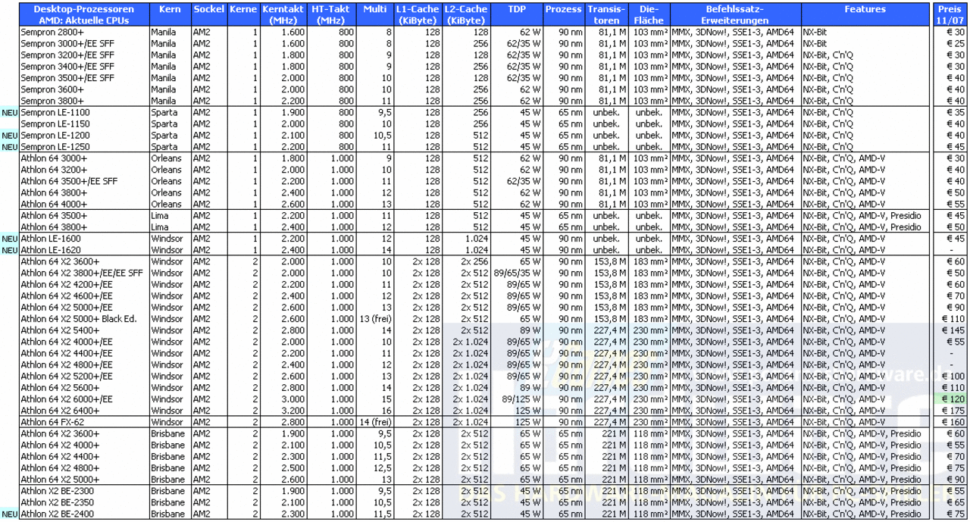Click the Kern column header
Screen dimensions: 970x522
point(170,14)
